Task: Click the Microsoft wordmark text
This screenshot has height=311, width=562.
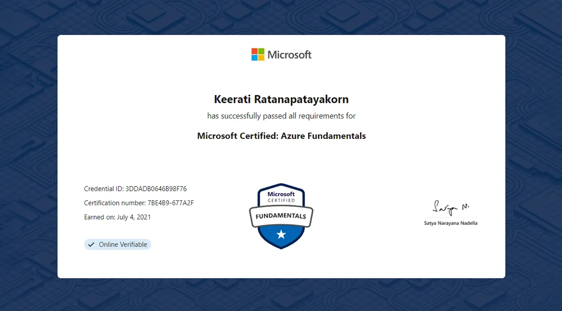Action: click(x=290, y=55)
